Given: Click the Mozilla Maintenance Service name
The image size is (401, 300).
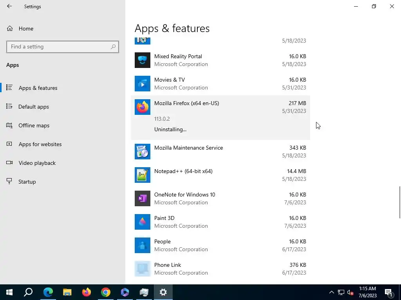Looking at the screenshot, I should pyautogui.click(x=188, y=148).
